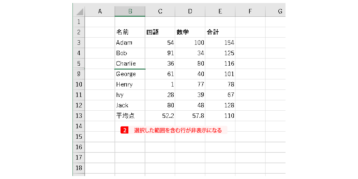Click the hidden rows boundary between 5 and 9
Image resolution: width=358 pixels, height=179 pixels.
[x=79, y=69]
